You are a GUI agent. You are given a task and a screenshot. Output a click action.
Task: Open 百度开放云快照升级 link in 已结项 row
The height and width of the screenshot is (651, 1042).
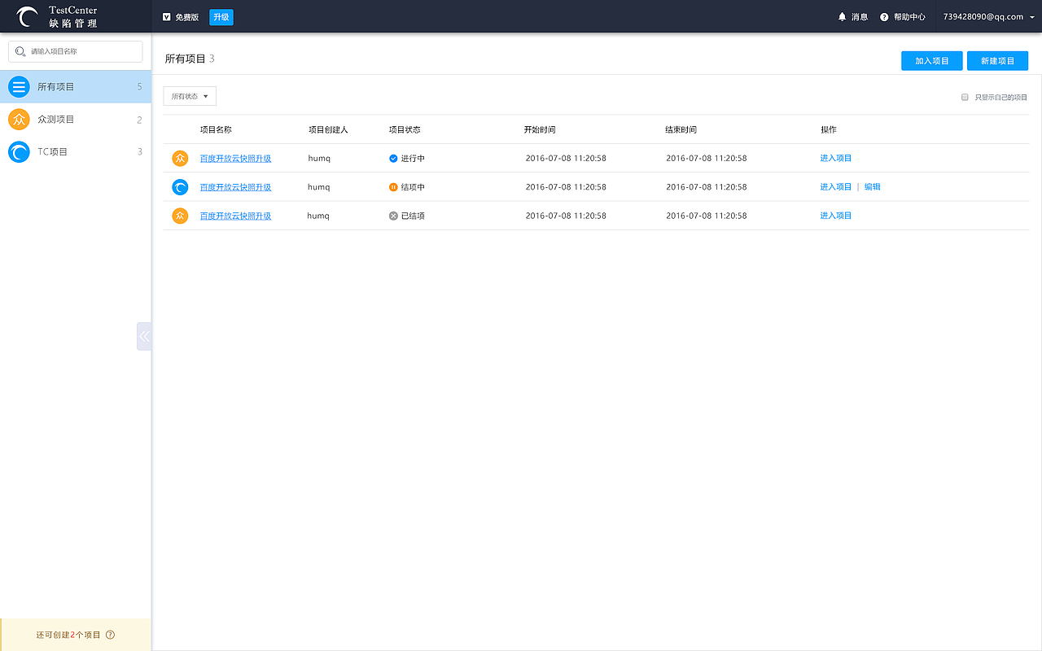pos(236,216)
